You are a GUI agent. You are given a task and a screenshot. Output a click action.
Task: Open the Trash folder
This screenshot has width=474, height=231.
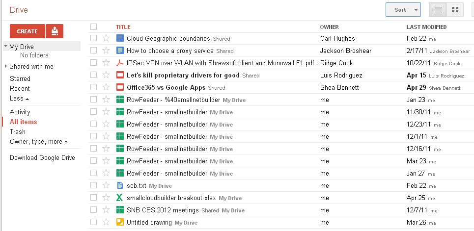tap(18, 131)
